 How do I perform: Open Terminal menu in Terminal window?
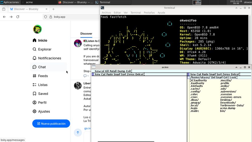coord(136,13)
